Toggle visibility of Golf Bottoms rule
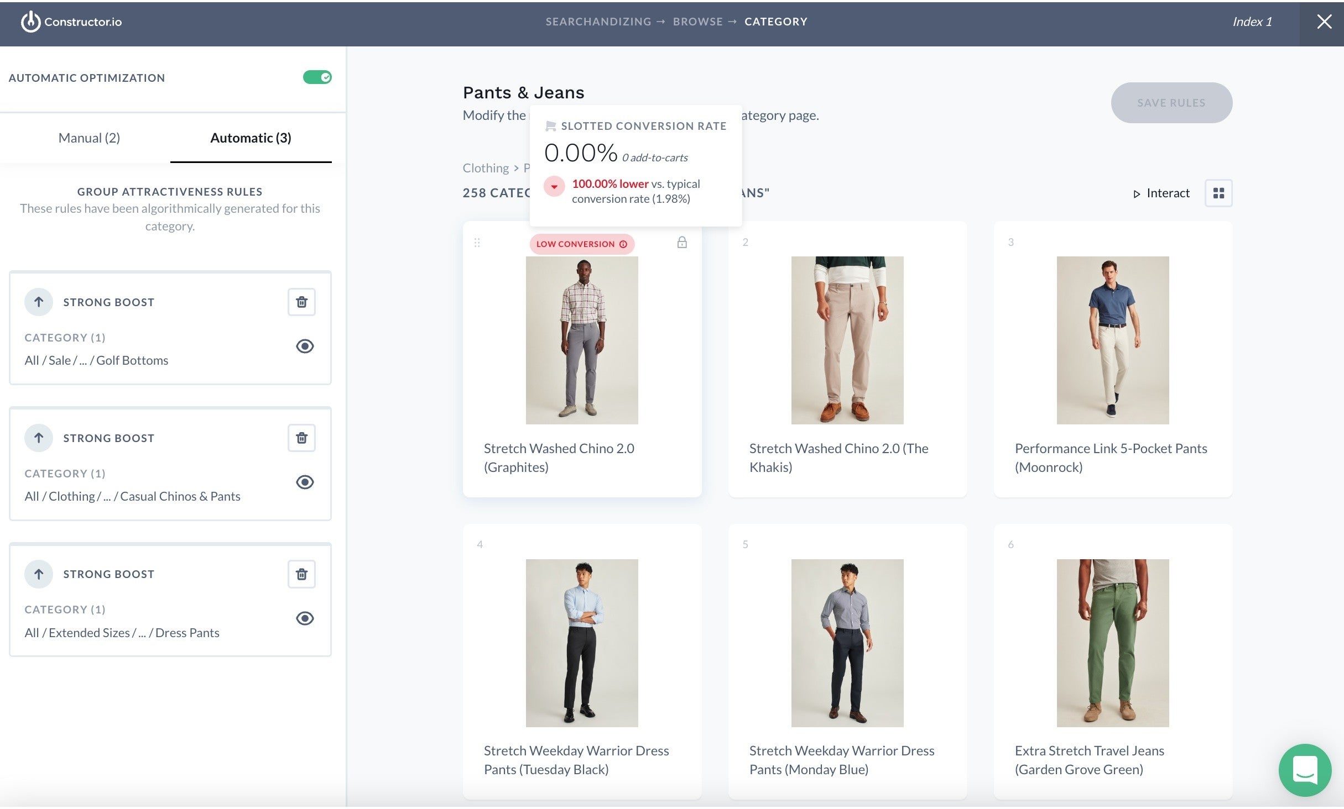Screen dimensions: 1344x809 (305, 346)
